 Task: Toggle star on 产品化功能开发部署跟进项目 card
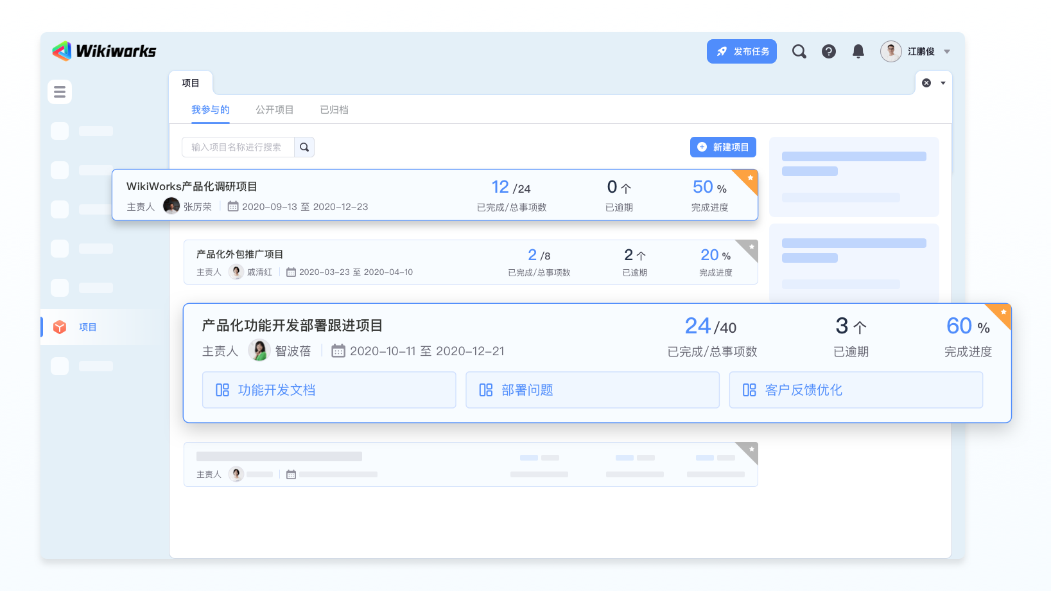[x=1003, y=312]
